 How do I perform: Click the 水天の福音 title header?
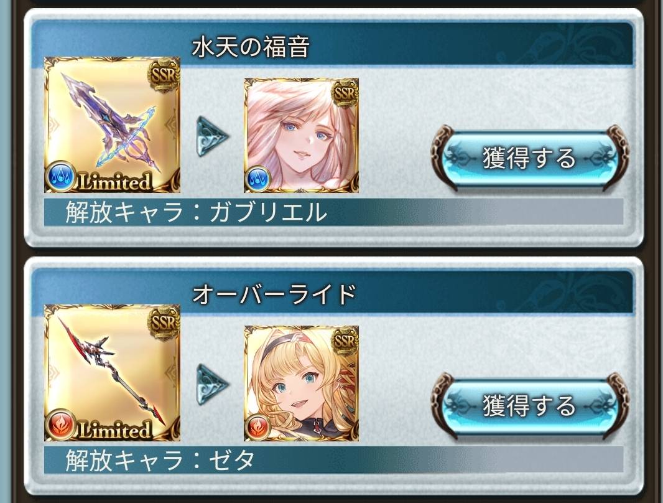click(250, 47)
